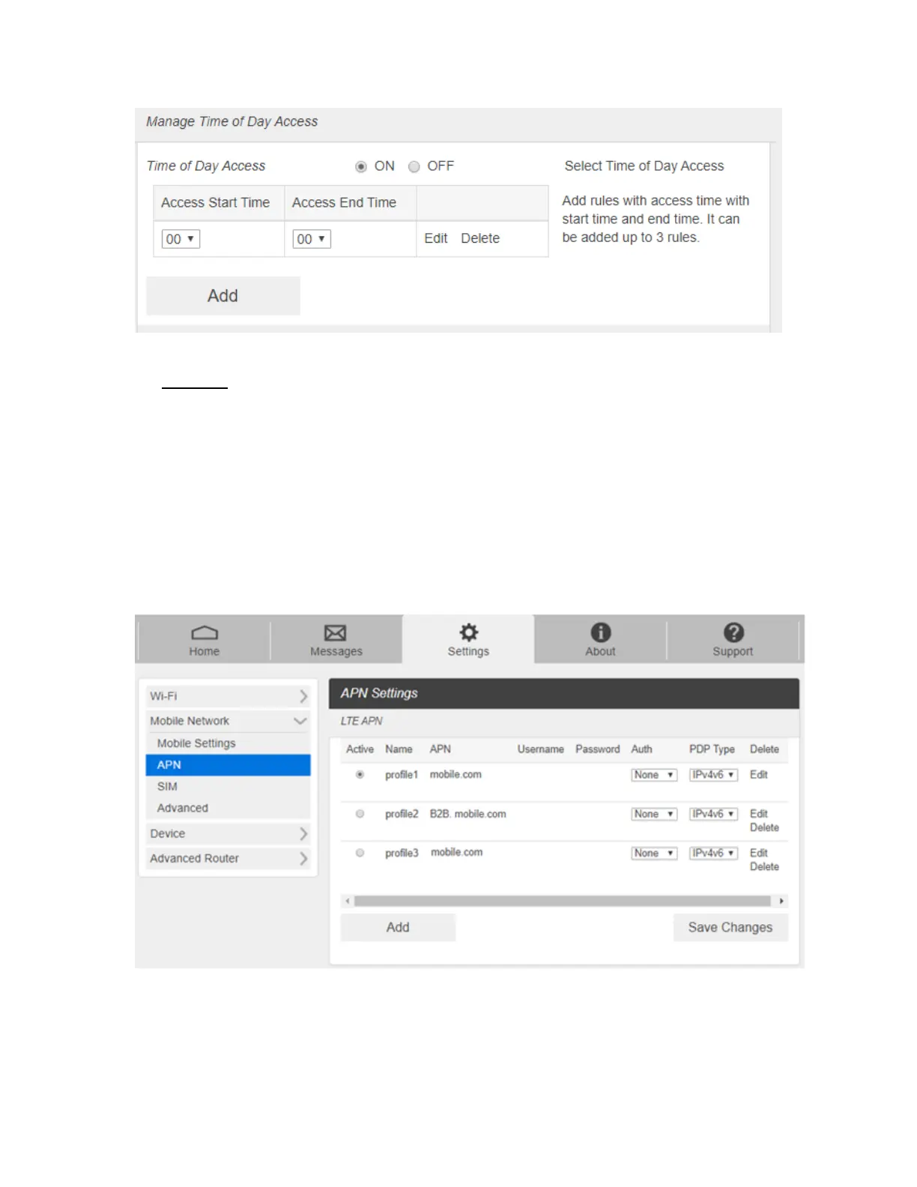Click the scrollbar left arrow
This screenshot has width=917, height=1187.
[348, 901]
